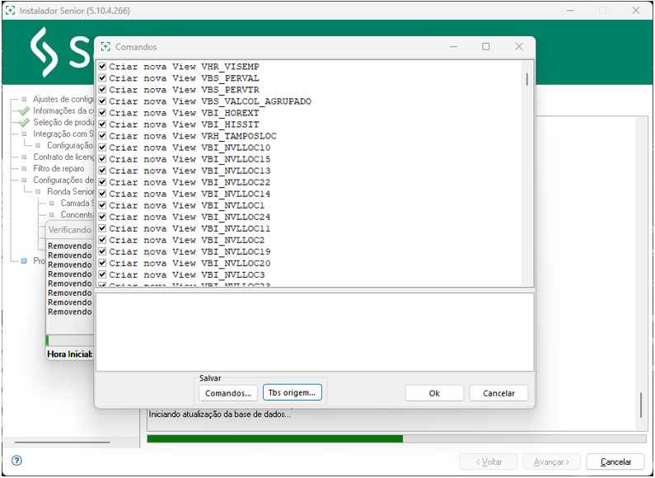Click green checkmark beside Informações step

[x=24, y=110]
